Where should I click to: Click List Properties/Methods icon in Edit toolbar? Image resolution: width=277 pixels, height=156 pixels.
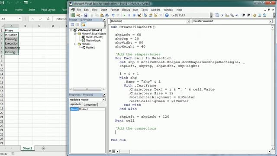pos(217,16)
